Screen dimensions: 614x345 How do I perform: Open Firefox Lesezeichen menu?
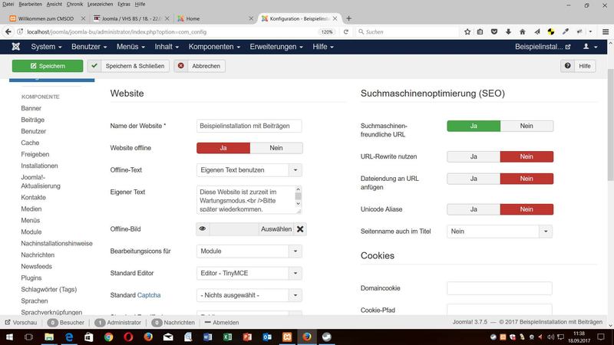click(x=100, y=4)
